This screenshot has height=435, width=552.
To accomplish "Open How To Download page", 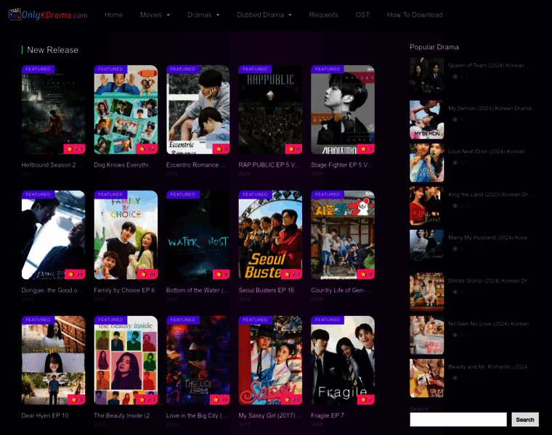I will [415, 14].
